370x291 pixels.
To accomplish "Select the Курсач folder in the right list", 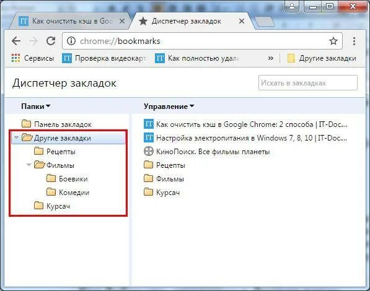I will 162,193.
